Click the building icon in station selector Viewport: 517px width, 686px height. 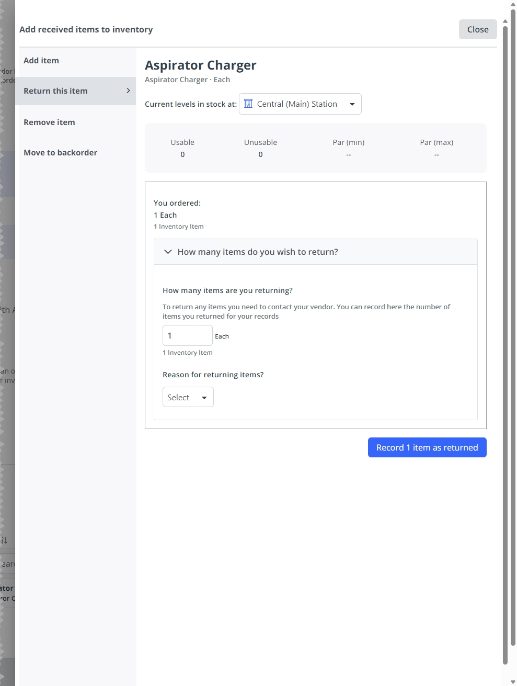point(248,104)
